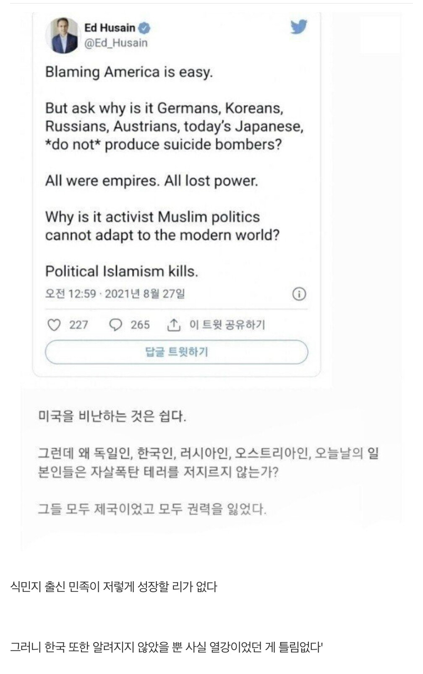The image size is (423, 674).
Task: Like the tweet with the heart icon
Action: coord(54,325)
